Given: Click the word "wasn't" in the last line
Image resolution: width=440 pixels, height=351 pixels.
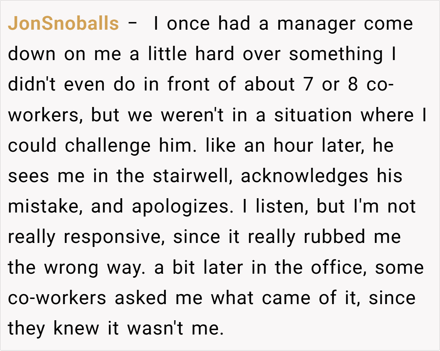Looking at the screenshot, I should click(156, 328).
